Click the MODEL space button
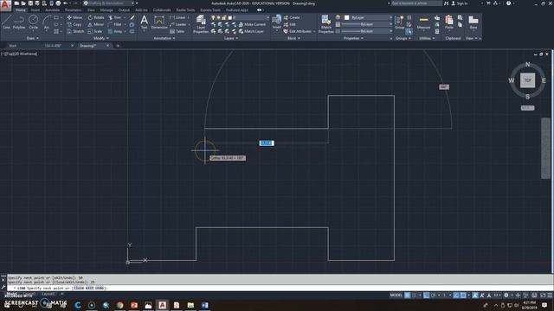The height and width of the screenshot is (311, 554). click(396, 295)
